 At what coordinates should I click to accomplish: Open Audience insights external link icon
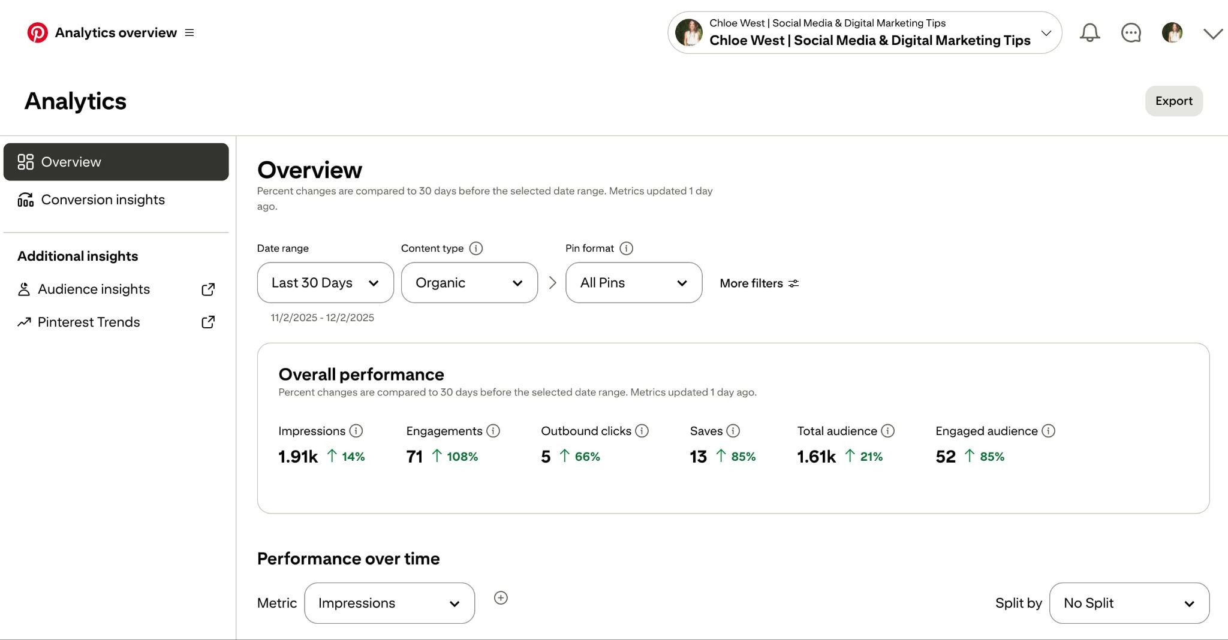pos(207,289)
